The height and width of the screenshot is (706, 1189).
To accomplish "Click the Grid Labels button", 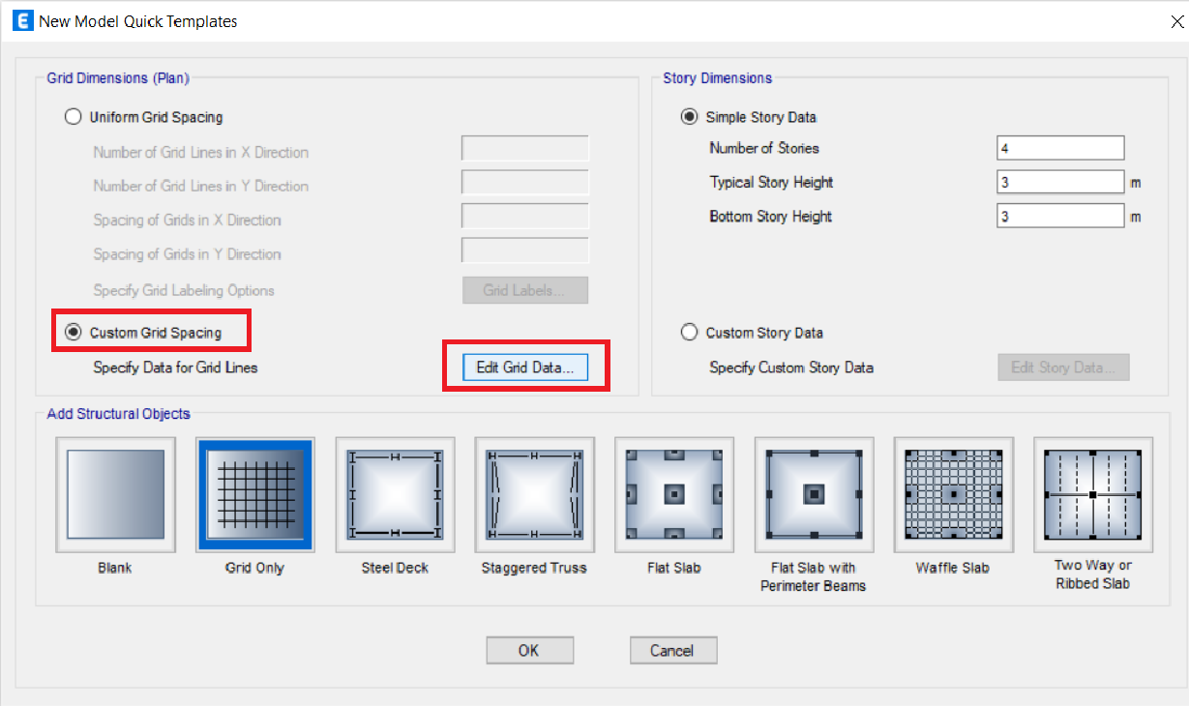I will (525, 289).
